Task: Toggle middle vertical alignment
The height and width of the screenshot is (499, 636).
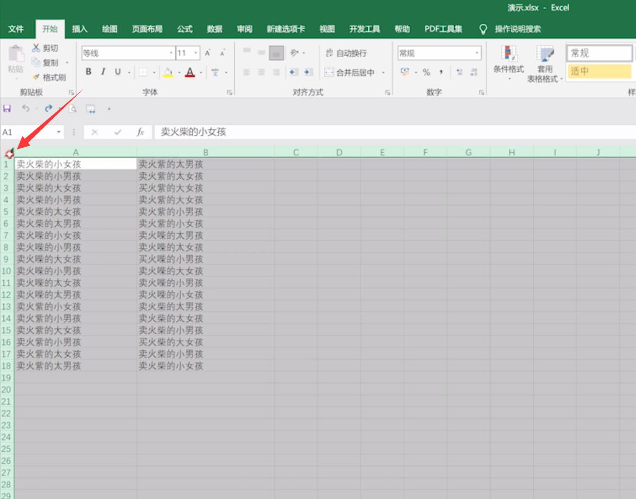Action: point(262,53)
